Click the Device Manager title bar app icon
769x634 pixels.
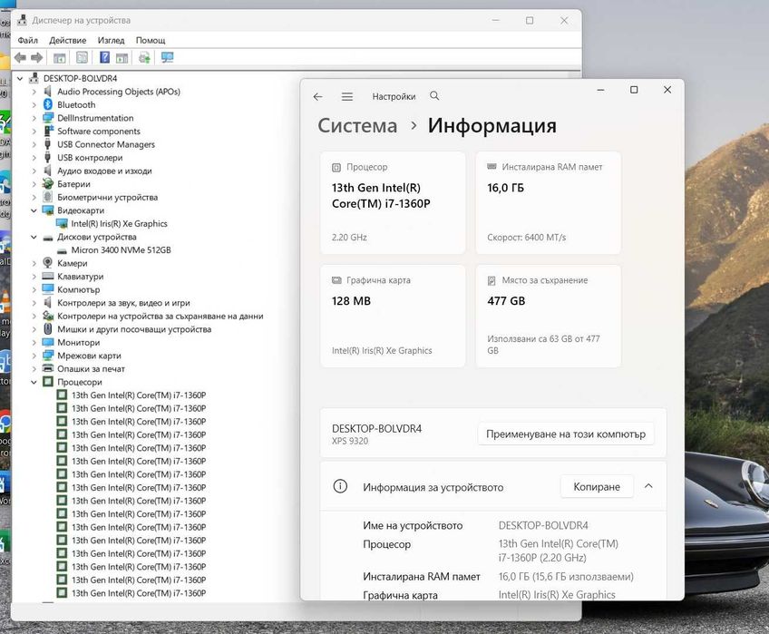(22, 20)
